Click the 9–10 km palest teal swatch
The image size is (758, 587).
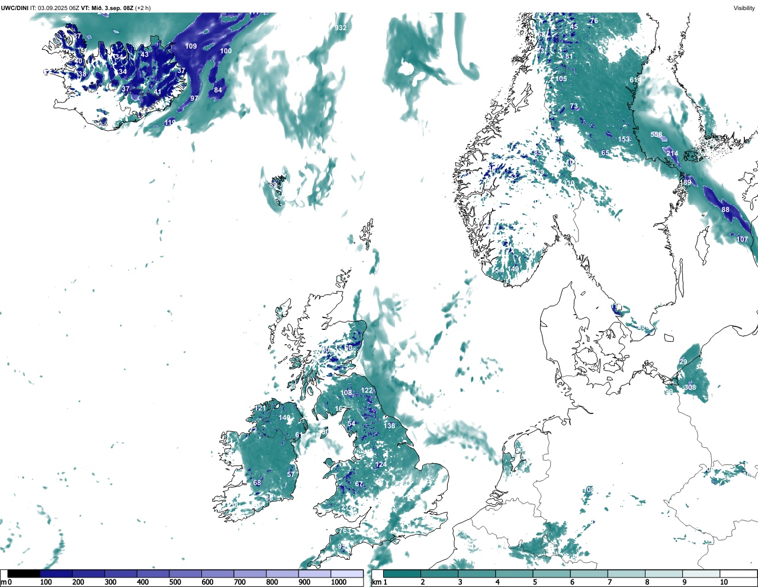point(701,573)
